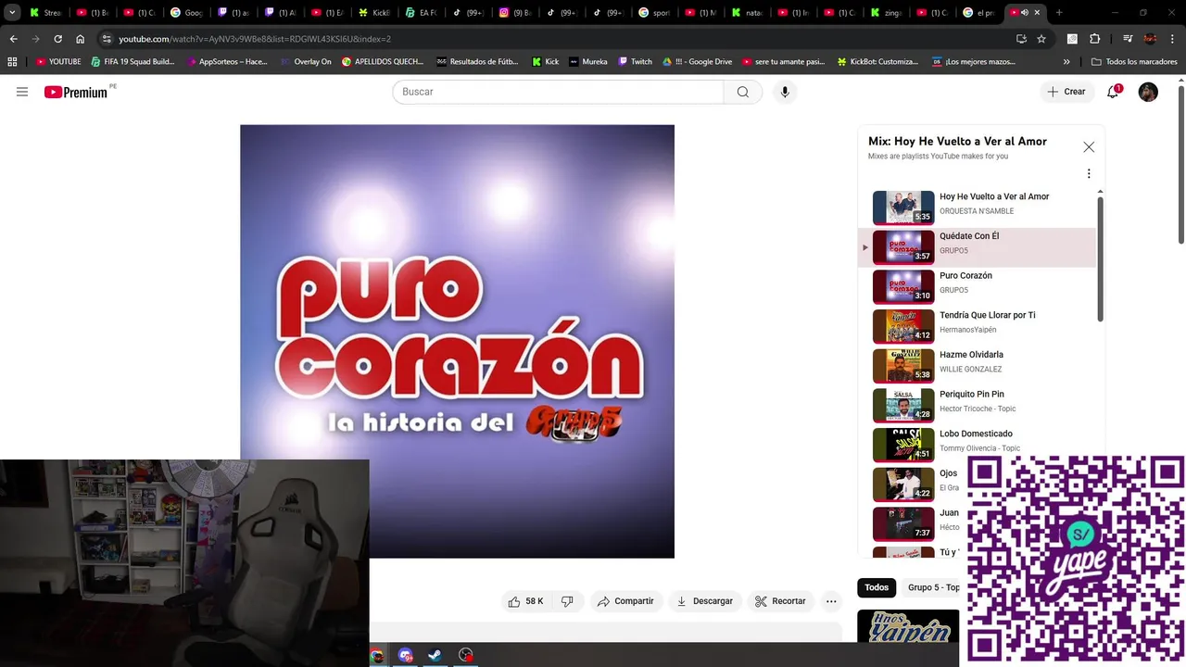The image size is (1186, 667).
Task: Select the Grupo 5 filter chip
Action: pyautogui.click(x=931, y=587)
